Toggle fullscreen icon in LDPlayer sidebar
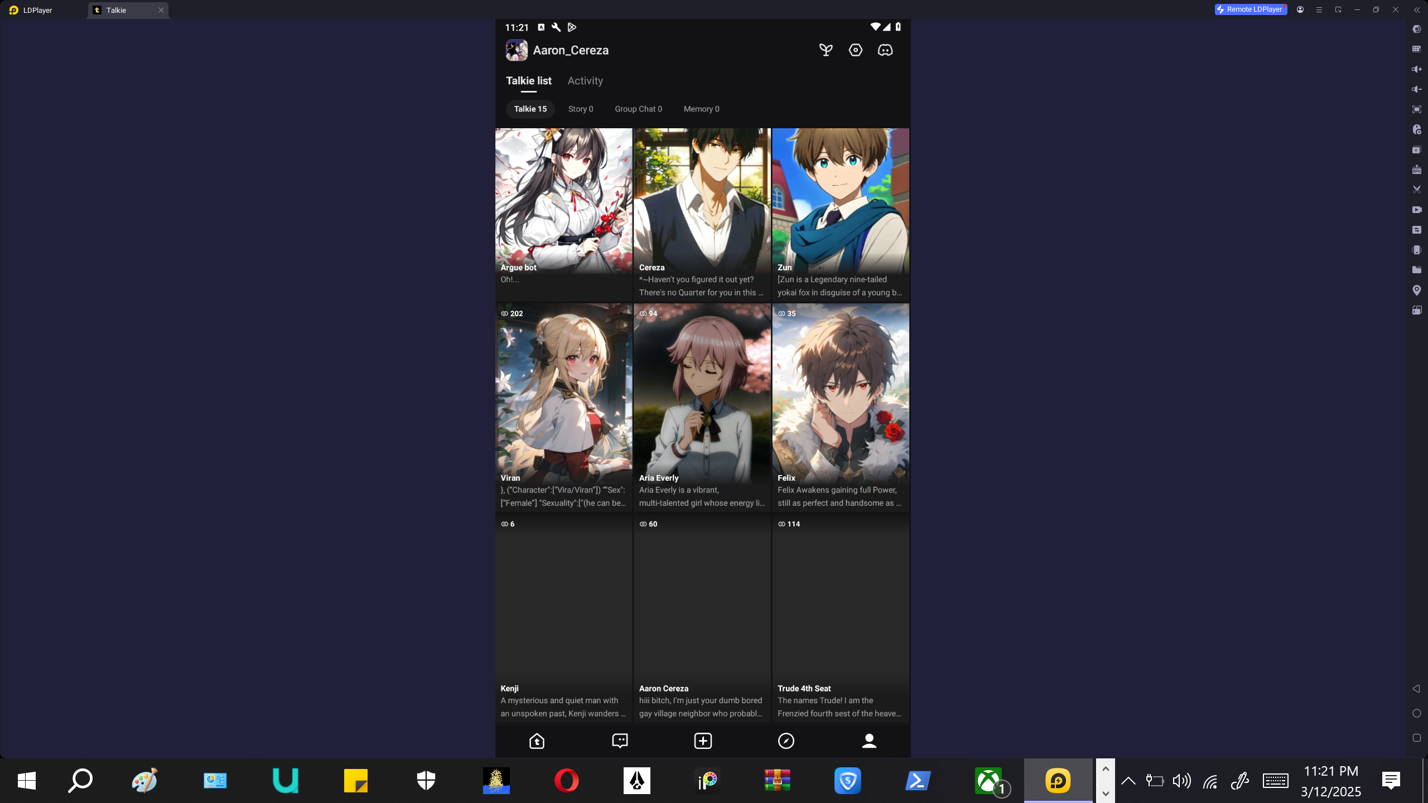Screen dimensions: 1428x803 1416,109
